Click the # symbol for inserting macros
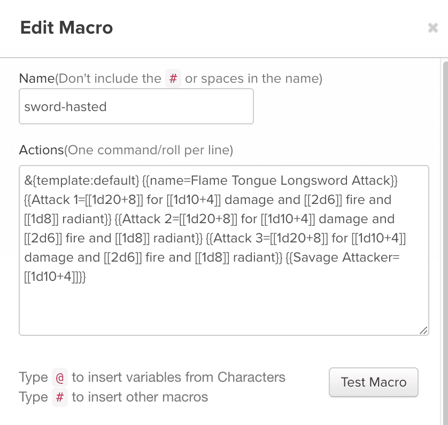The image size is (448, 425). coord(60,397)
